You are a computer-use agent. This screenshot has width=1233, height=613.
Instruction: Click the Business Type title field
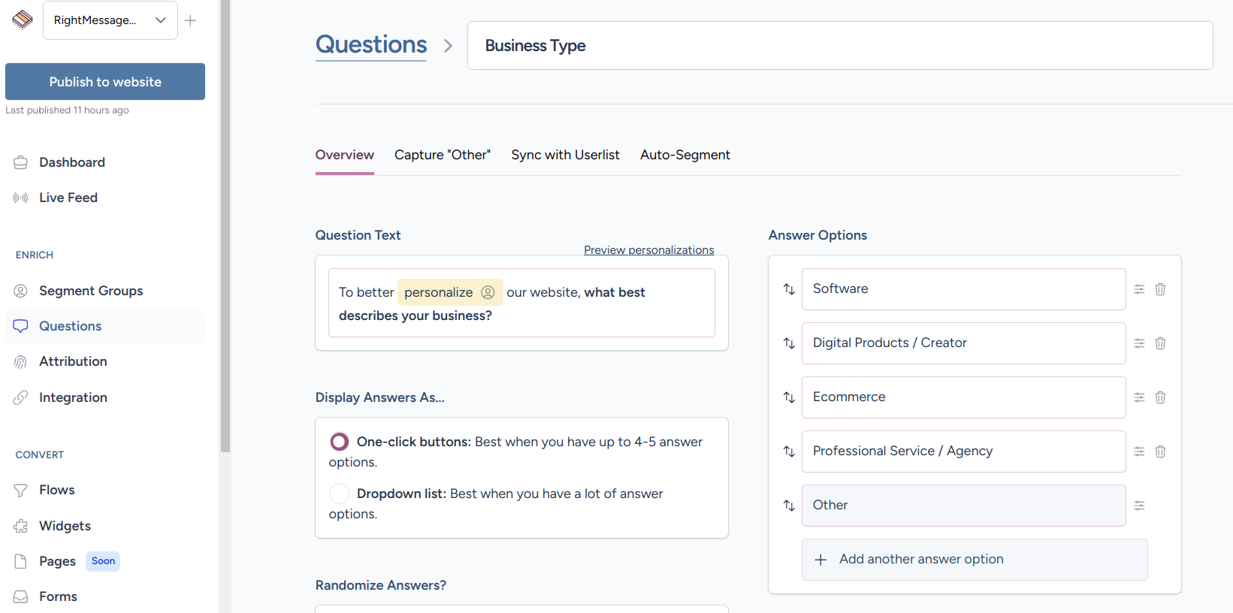click(839, 46)
